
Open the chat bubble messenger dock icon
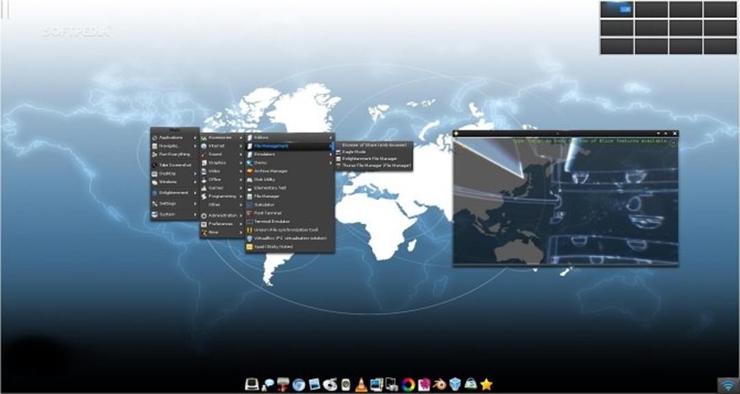pos(268,384)
